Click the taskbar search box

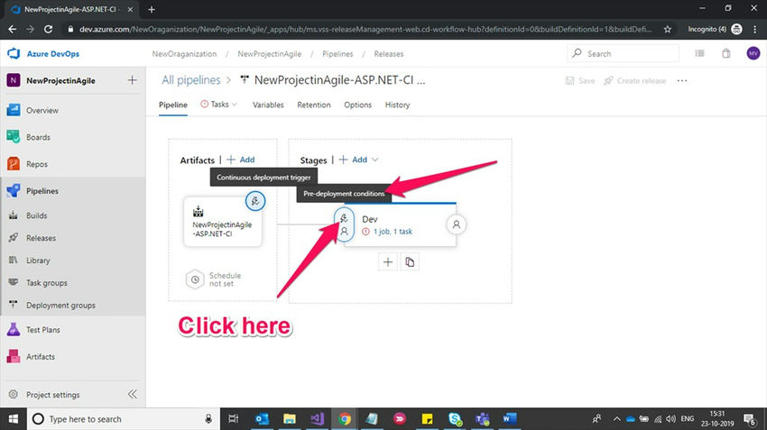(x=124, y=419)
